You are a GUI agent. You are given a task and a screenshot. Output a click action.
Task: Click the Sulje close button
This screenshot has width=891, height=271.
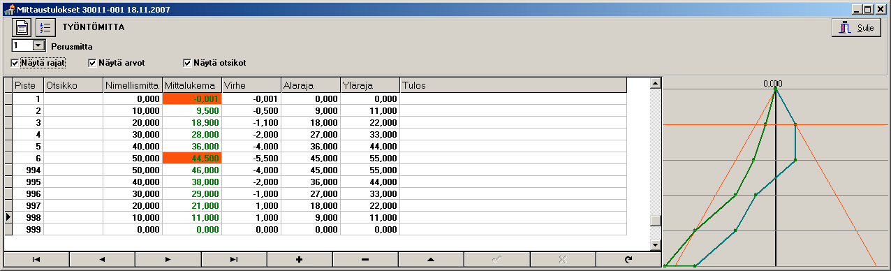coord(856,28)
